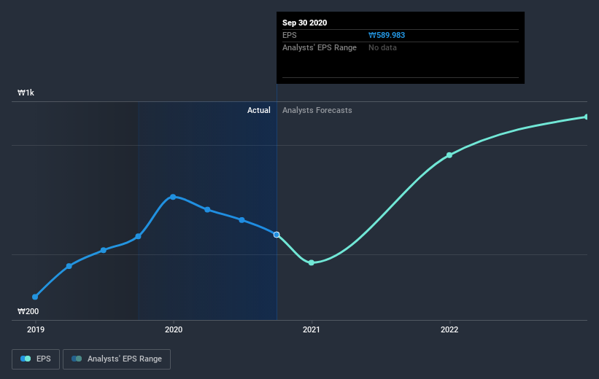Click the EPS data point before 2020

click(139, 236)
